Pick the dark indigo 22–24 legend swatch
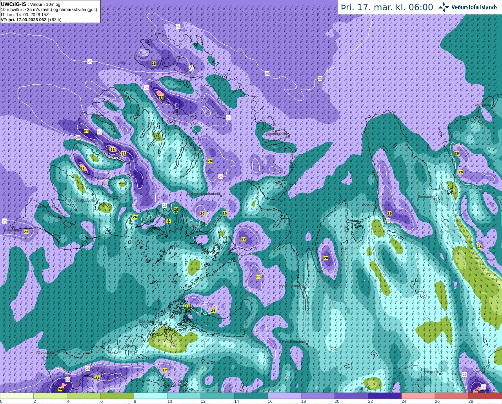Viewport: 502px width, 404px height. 385,396
